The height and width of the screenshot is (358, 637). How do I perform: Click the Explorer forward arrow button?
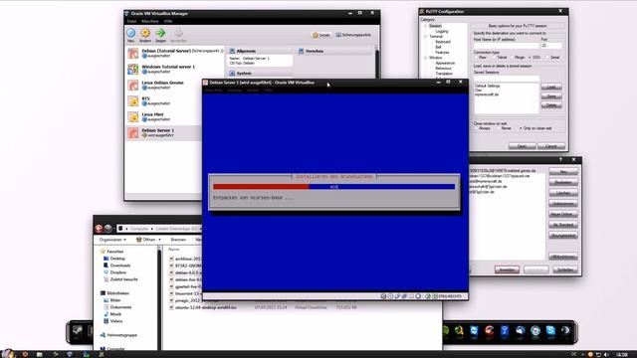click(x=108, y=229)
